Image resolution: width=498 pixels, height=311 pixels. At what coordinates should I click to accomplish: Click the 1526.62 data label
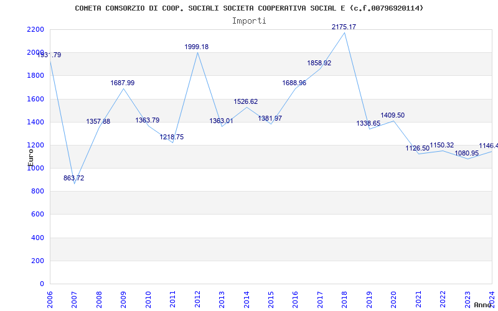pos(246,102)
